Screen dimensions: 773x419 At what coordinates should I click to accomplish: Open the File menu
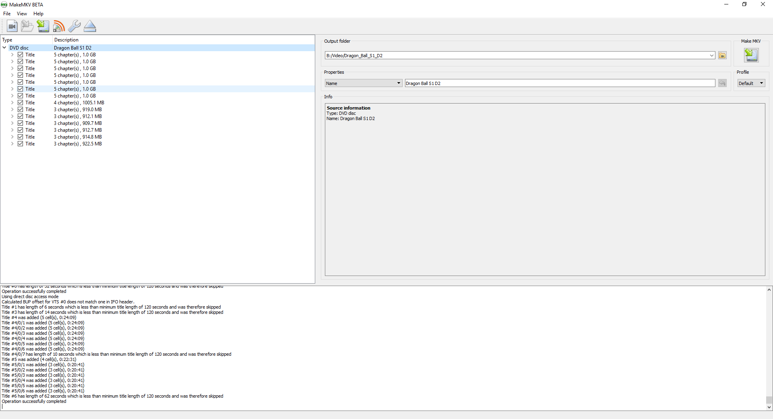7,14
